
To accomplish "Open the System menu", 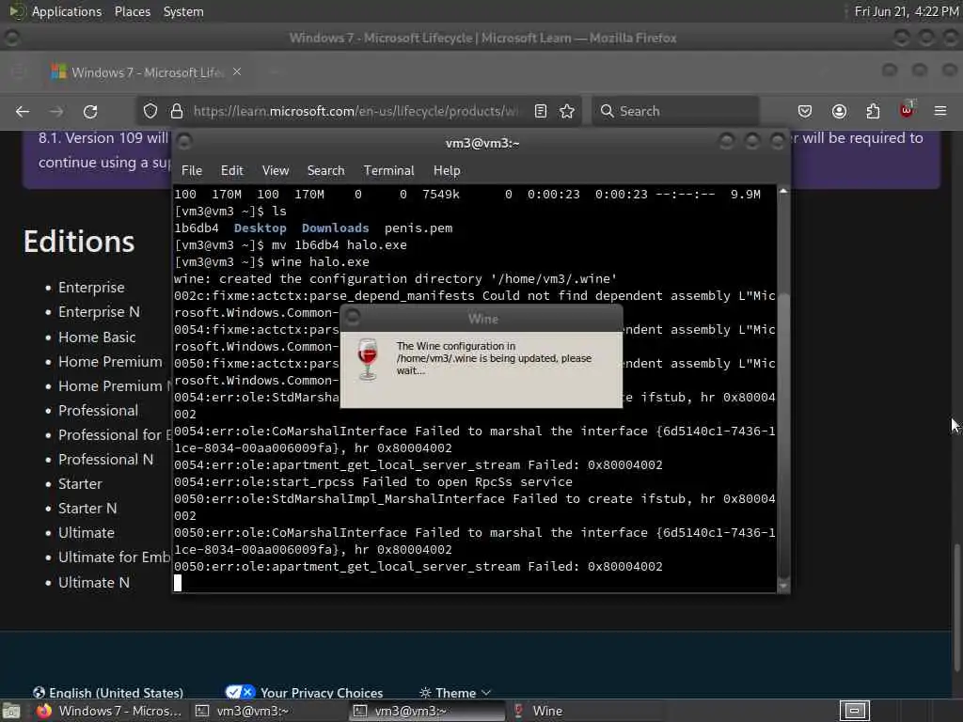I will pyautogui.click(x=183, y=11).
